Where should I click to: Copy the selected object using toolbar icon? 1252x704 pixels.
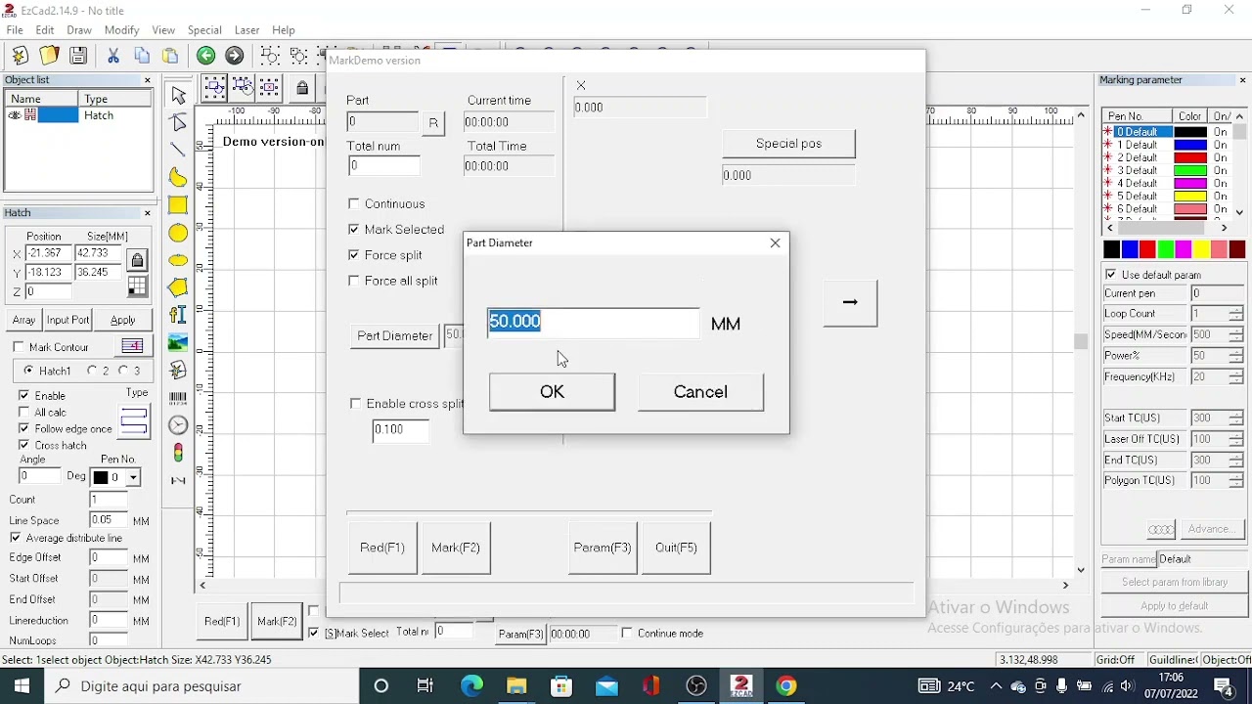tap(142, 56)
